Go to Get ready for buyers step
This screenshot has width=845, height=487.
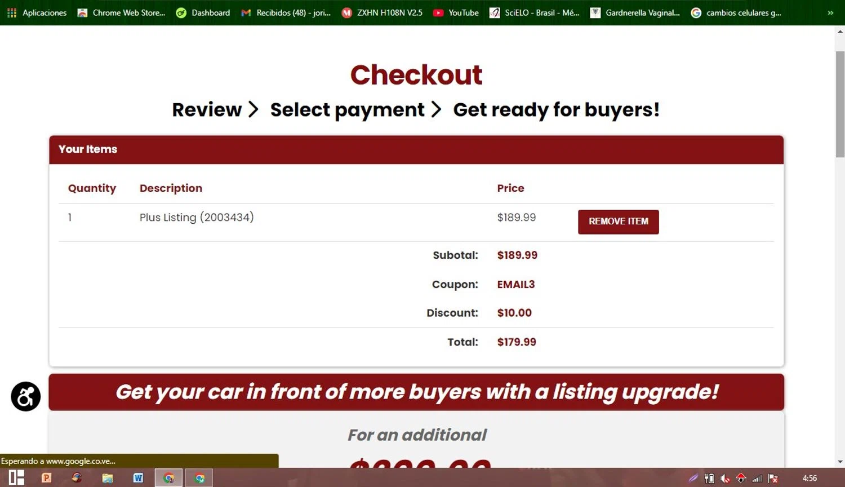click(556, 109)
